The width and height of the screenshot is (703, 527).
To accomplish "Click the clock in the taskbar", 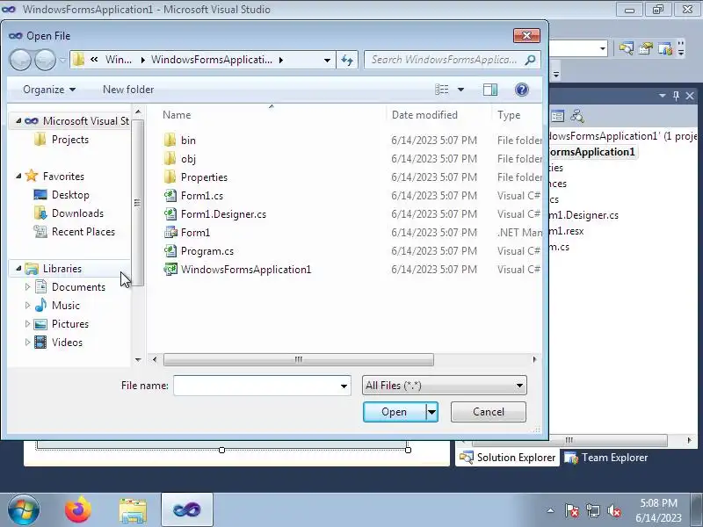I will (658, 510).
